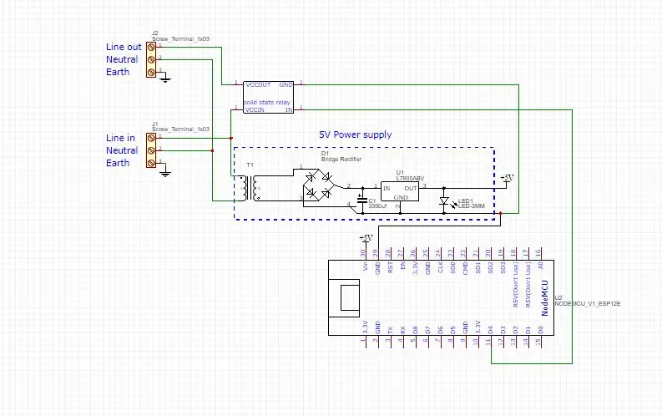Click the NodeMCU board body
The image size is (662, 416).
(441, 297)
